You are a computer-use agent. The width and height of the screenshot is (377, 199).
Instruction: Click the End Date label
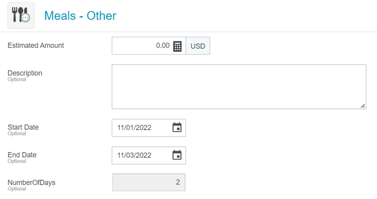pos(22,154)
